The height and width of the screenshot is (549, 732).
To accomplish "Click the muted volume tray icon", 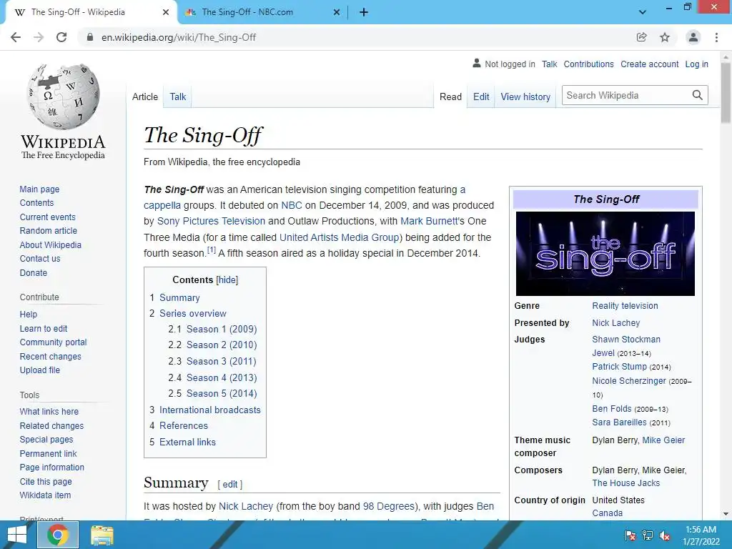I will point(666,535).
